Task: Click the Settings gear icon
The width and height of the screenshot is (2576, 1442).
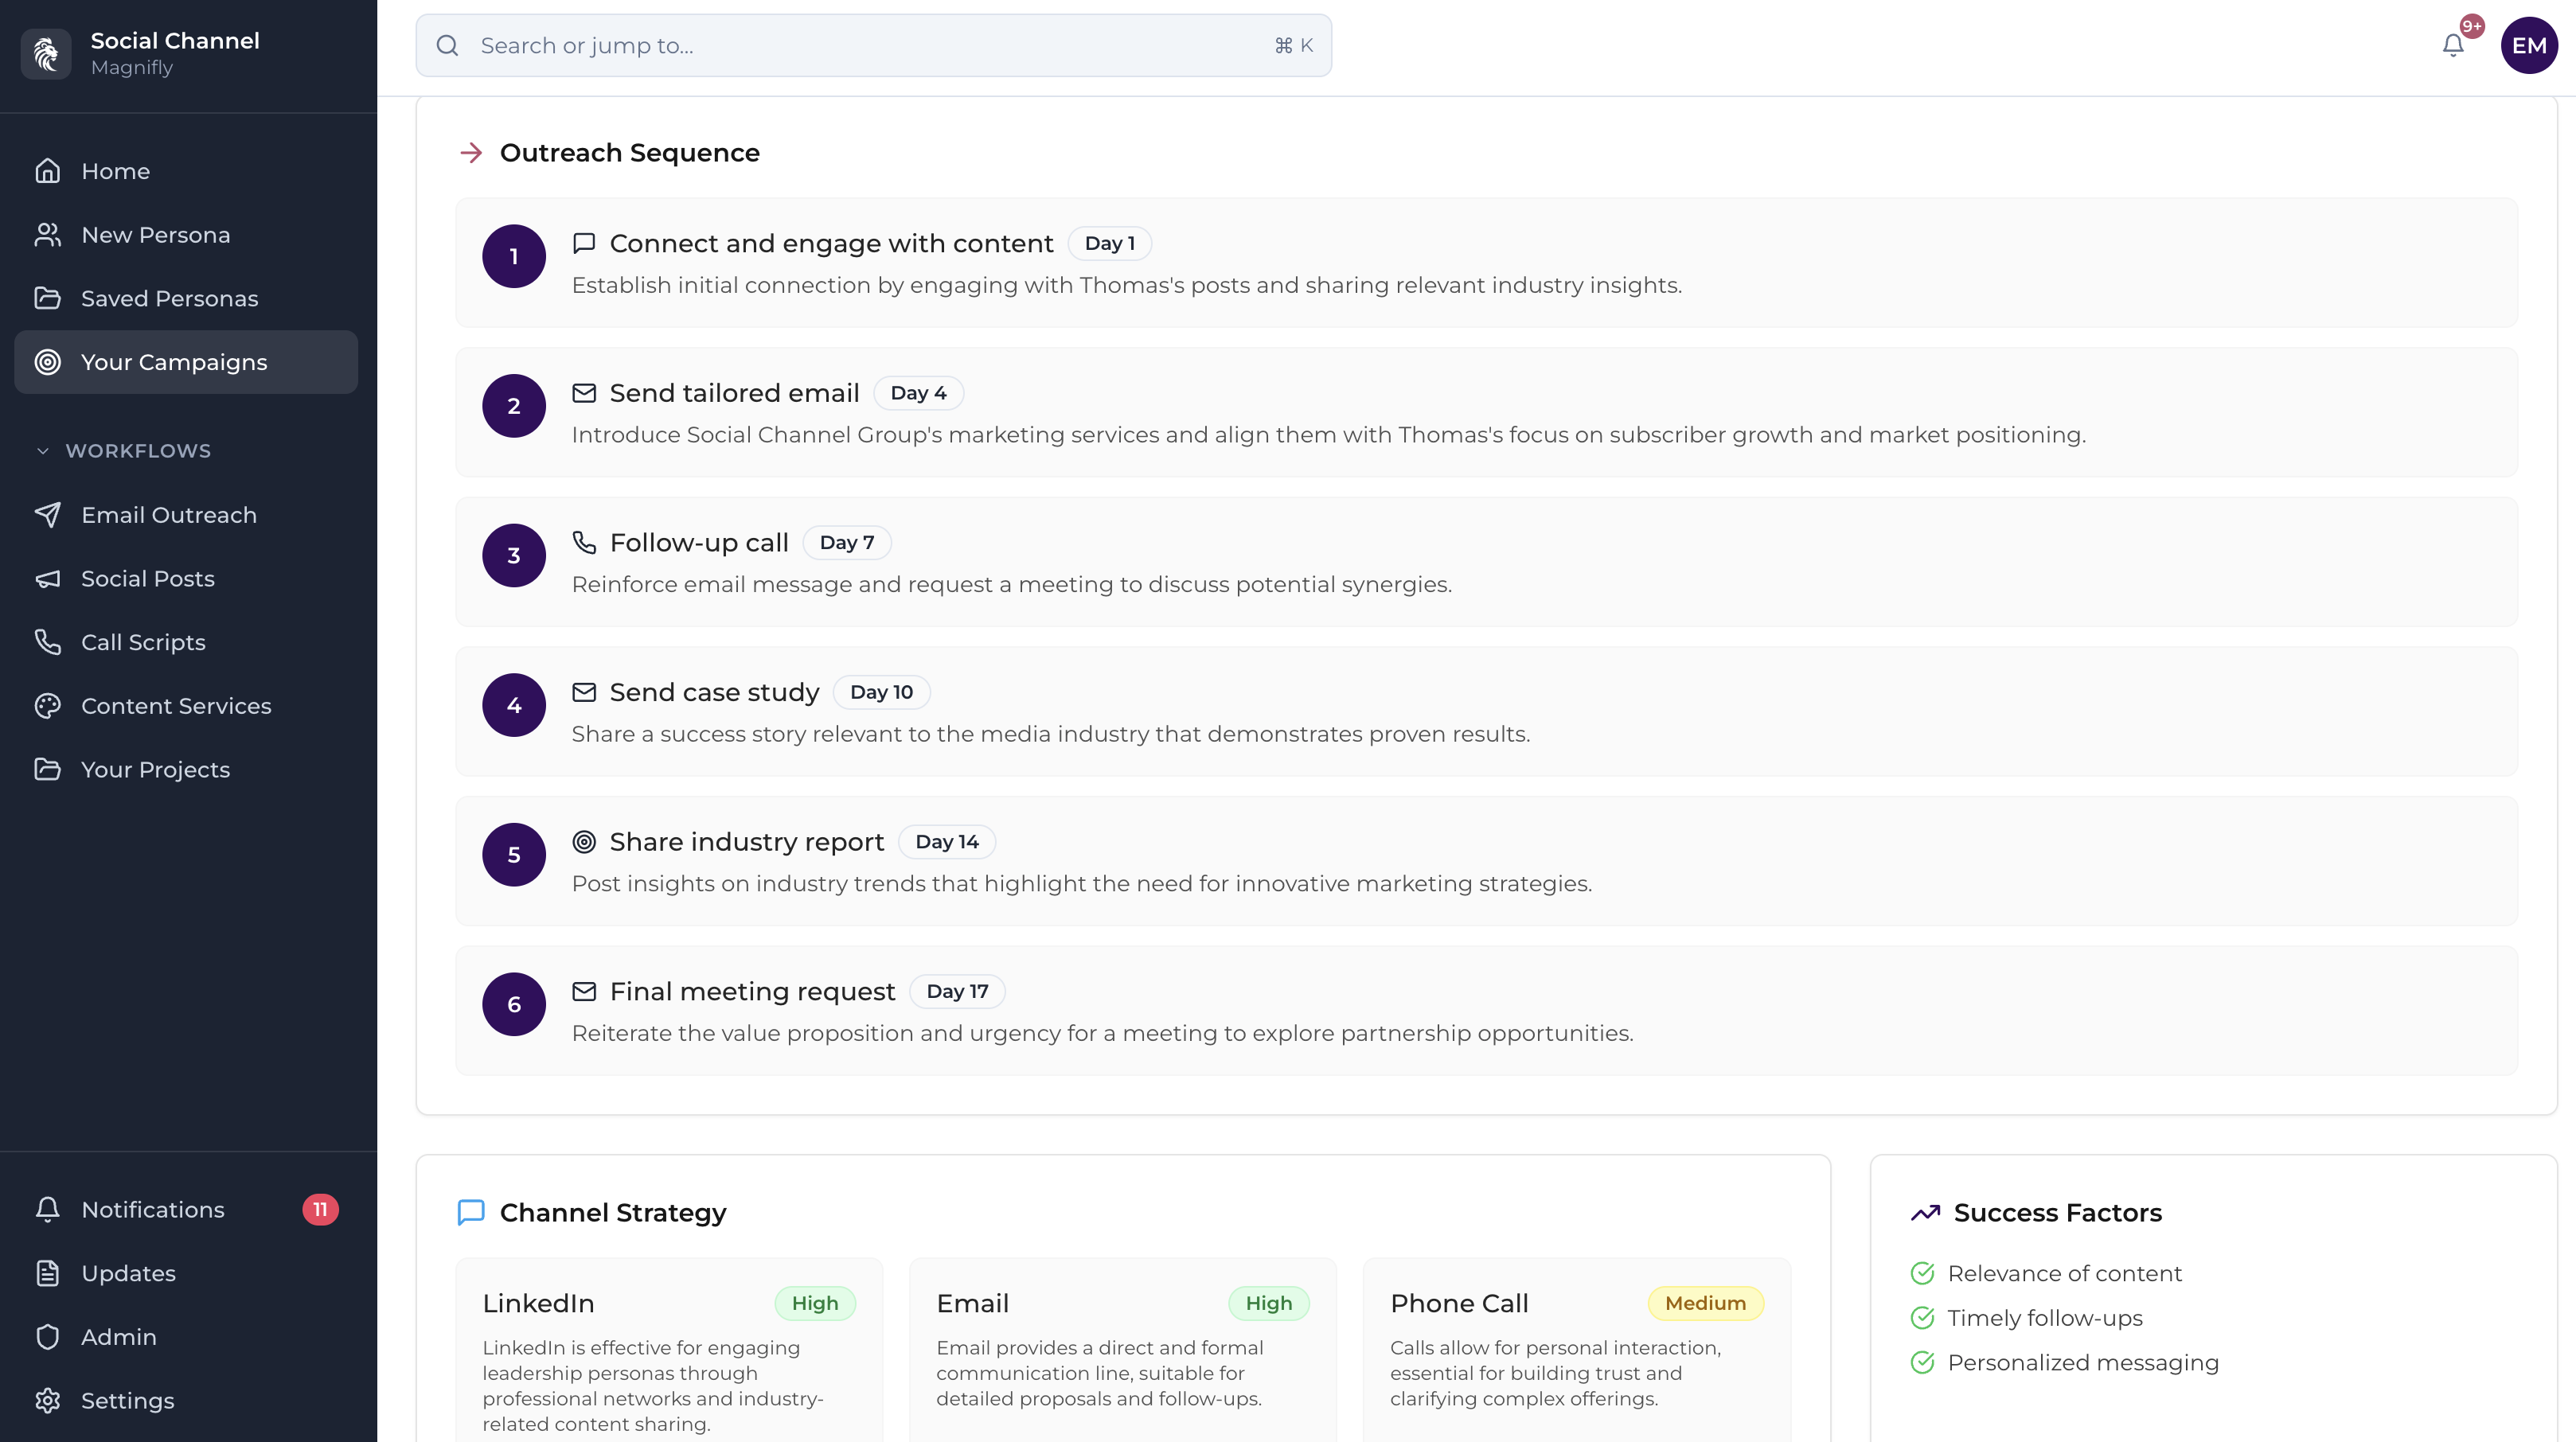Action: pyautogui.click(x=47, y=1400)
